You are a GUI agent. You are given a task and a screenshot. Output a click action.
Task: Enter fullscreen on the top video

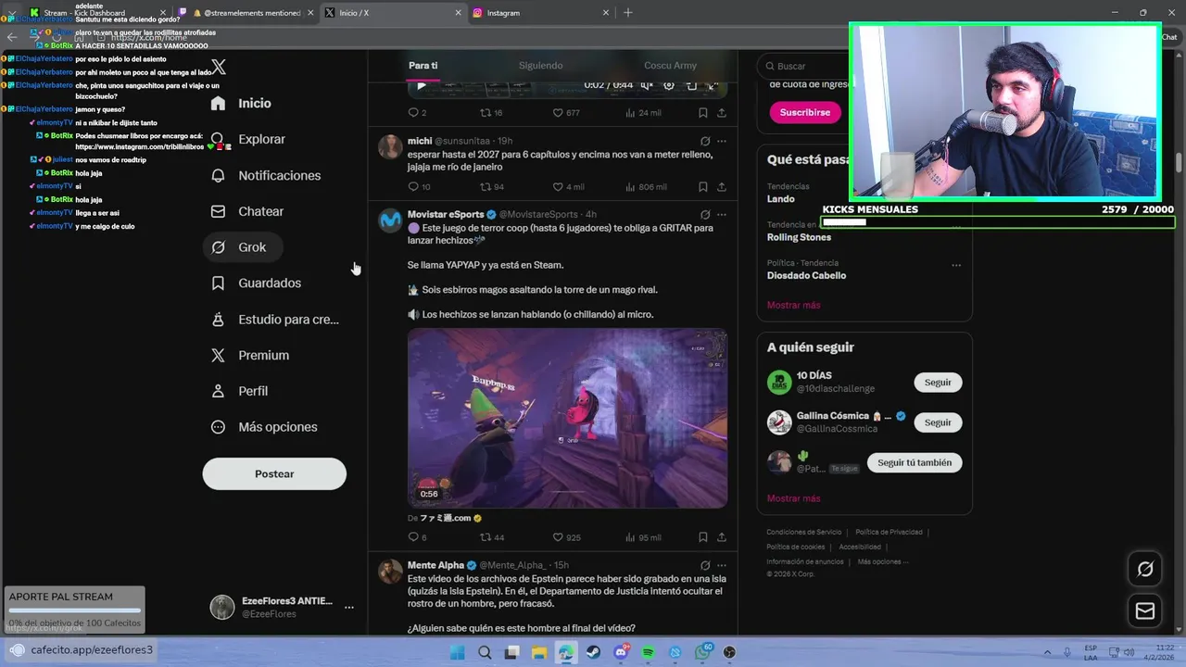tap(713, 85)
